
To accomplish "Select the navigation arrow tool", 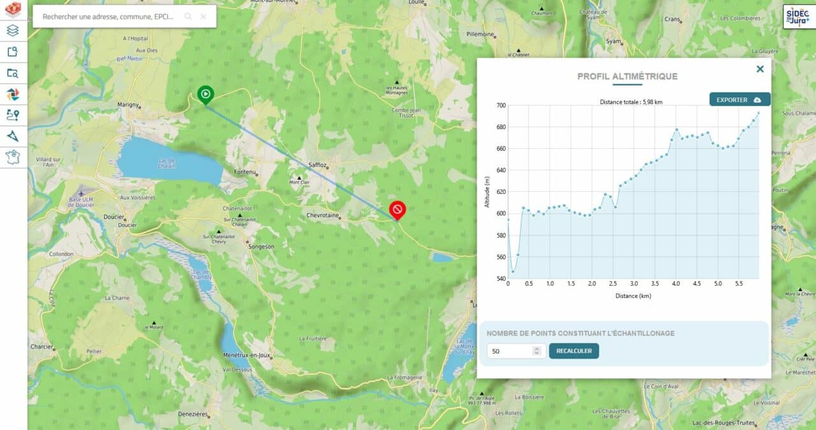I will pyautogui.click(x=13, y=136).
